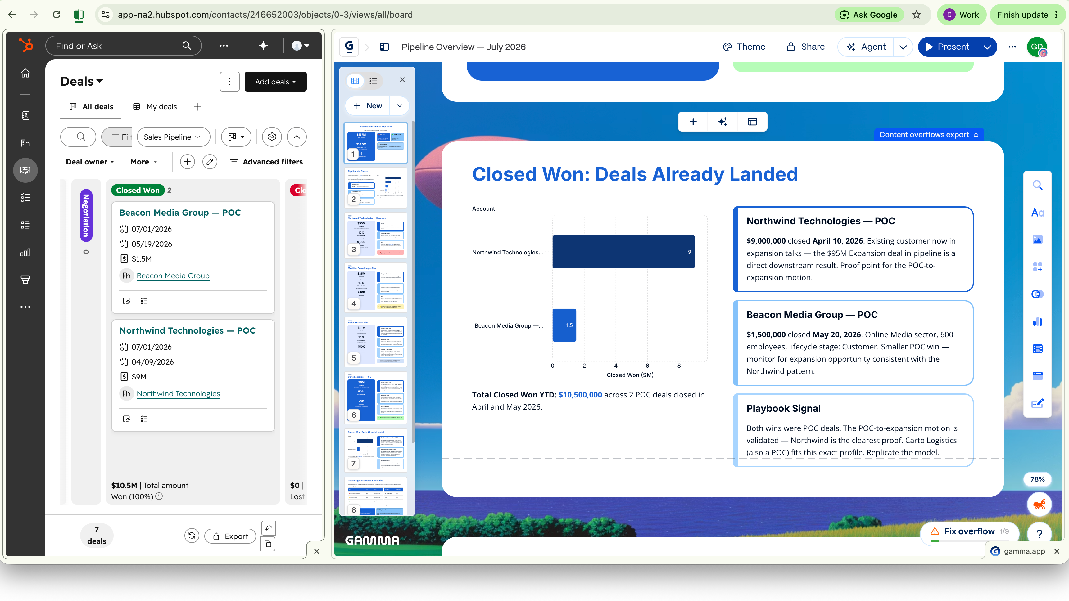Open HubSpot Home from the sidebar
This screenshot has height=601, width=1069.
(25, 73)
